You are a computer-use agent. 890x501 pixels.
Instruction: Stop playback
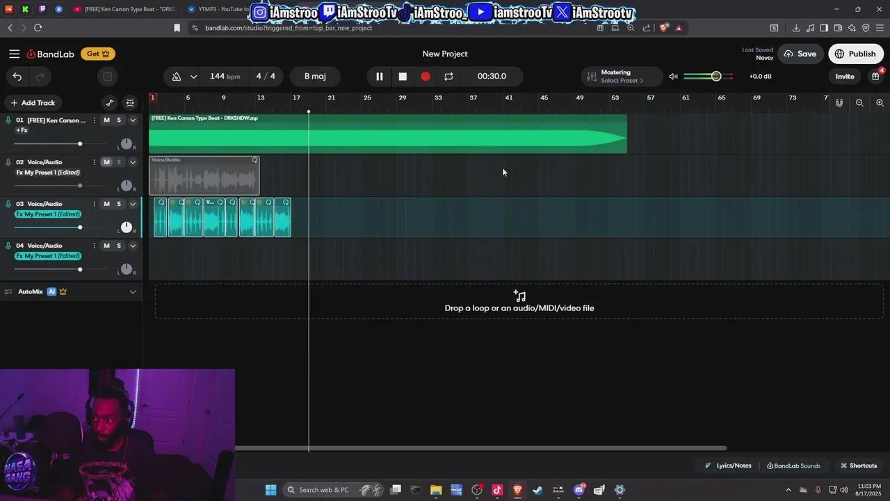tap(402, 77)
